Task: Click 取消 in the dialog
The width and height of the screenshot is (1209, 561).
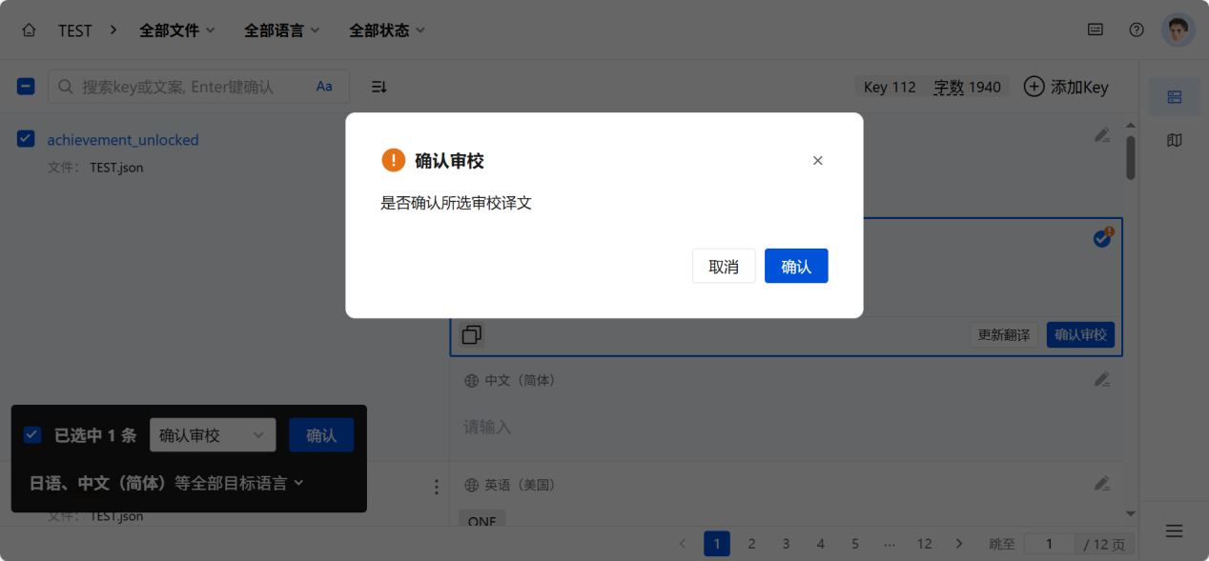Action: pos(724,266)
